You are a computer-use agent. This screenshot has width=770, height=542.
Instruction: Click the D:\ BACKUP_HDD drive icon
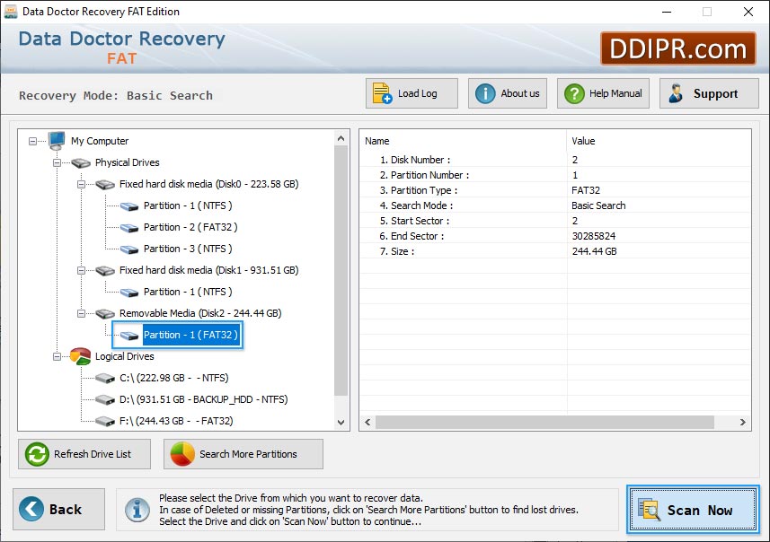(x=105, y=399)
